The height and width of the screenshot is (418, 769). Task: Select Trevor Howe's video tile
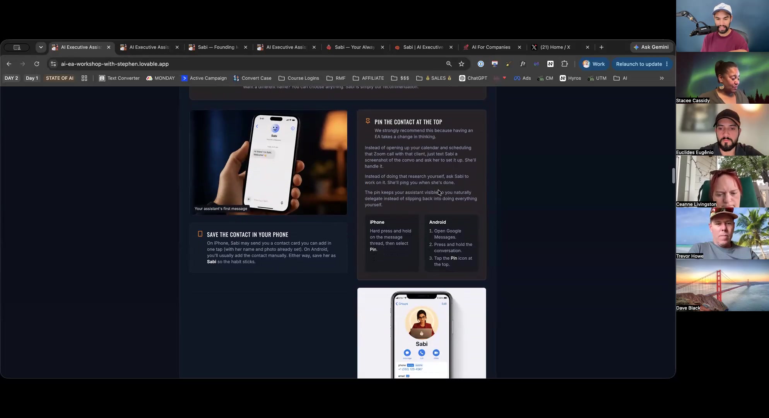click(x=723, y=233)
